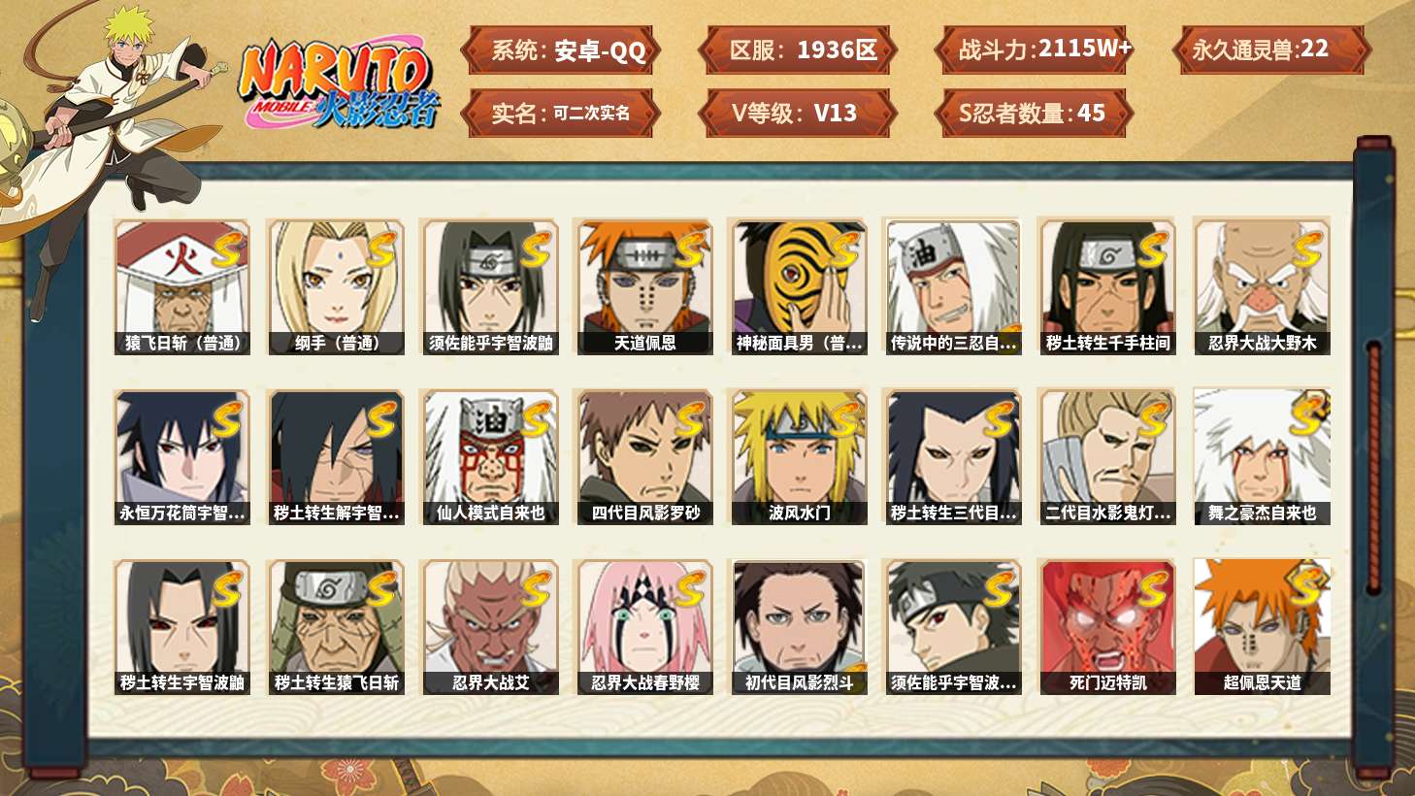Select the 纲手（普通） ninja portrait
Screen dimensions: 1415x796
click(x=336, y=286)
